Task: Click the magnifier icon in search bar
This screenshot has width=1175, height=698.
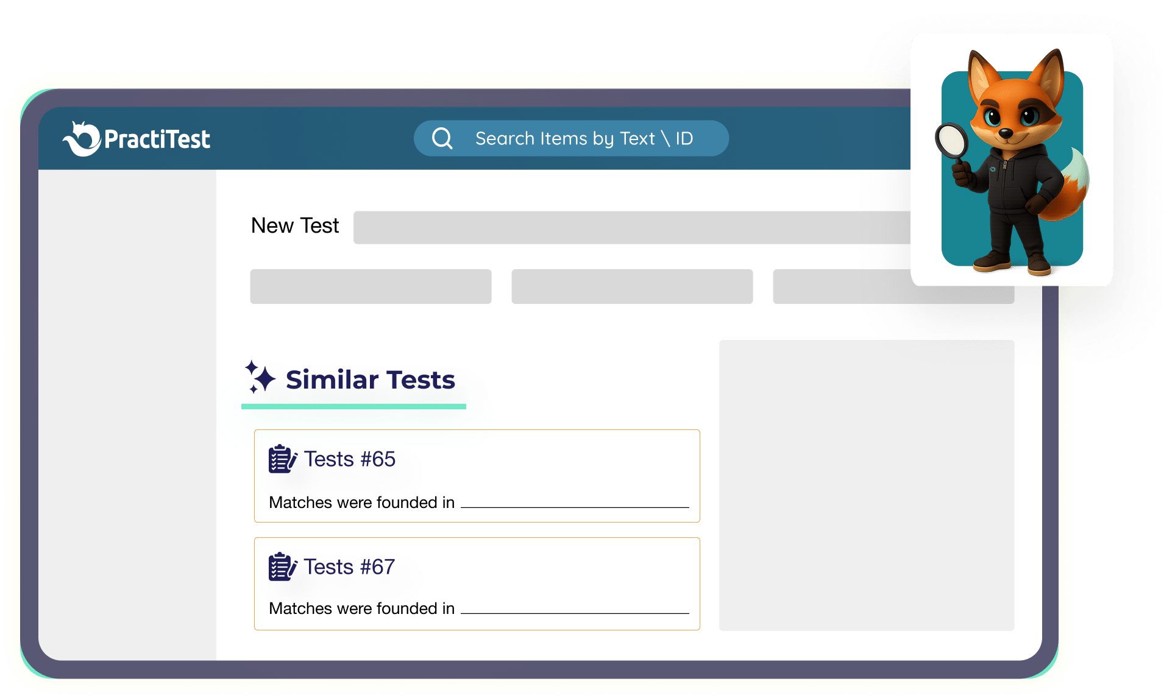Action: (x=442, y=138)
